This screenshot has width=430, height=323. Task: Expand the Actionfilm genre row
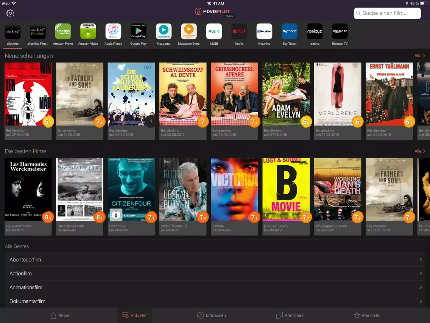[215, 274]
